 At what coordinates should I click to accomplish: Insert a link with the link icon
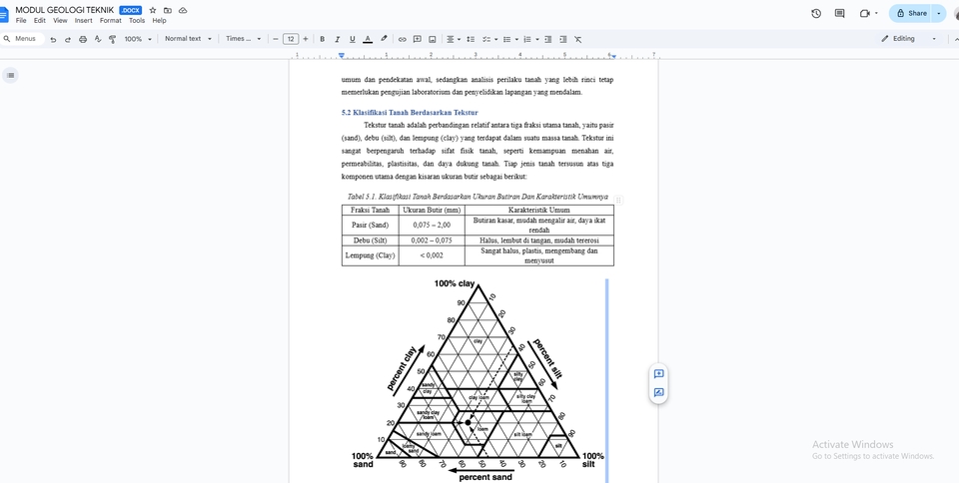click(x=403, y=39)
